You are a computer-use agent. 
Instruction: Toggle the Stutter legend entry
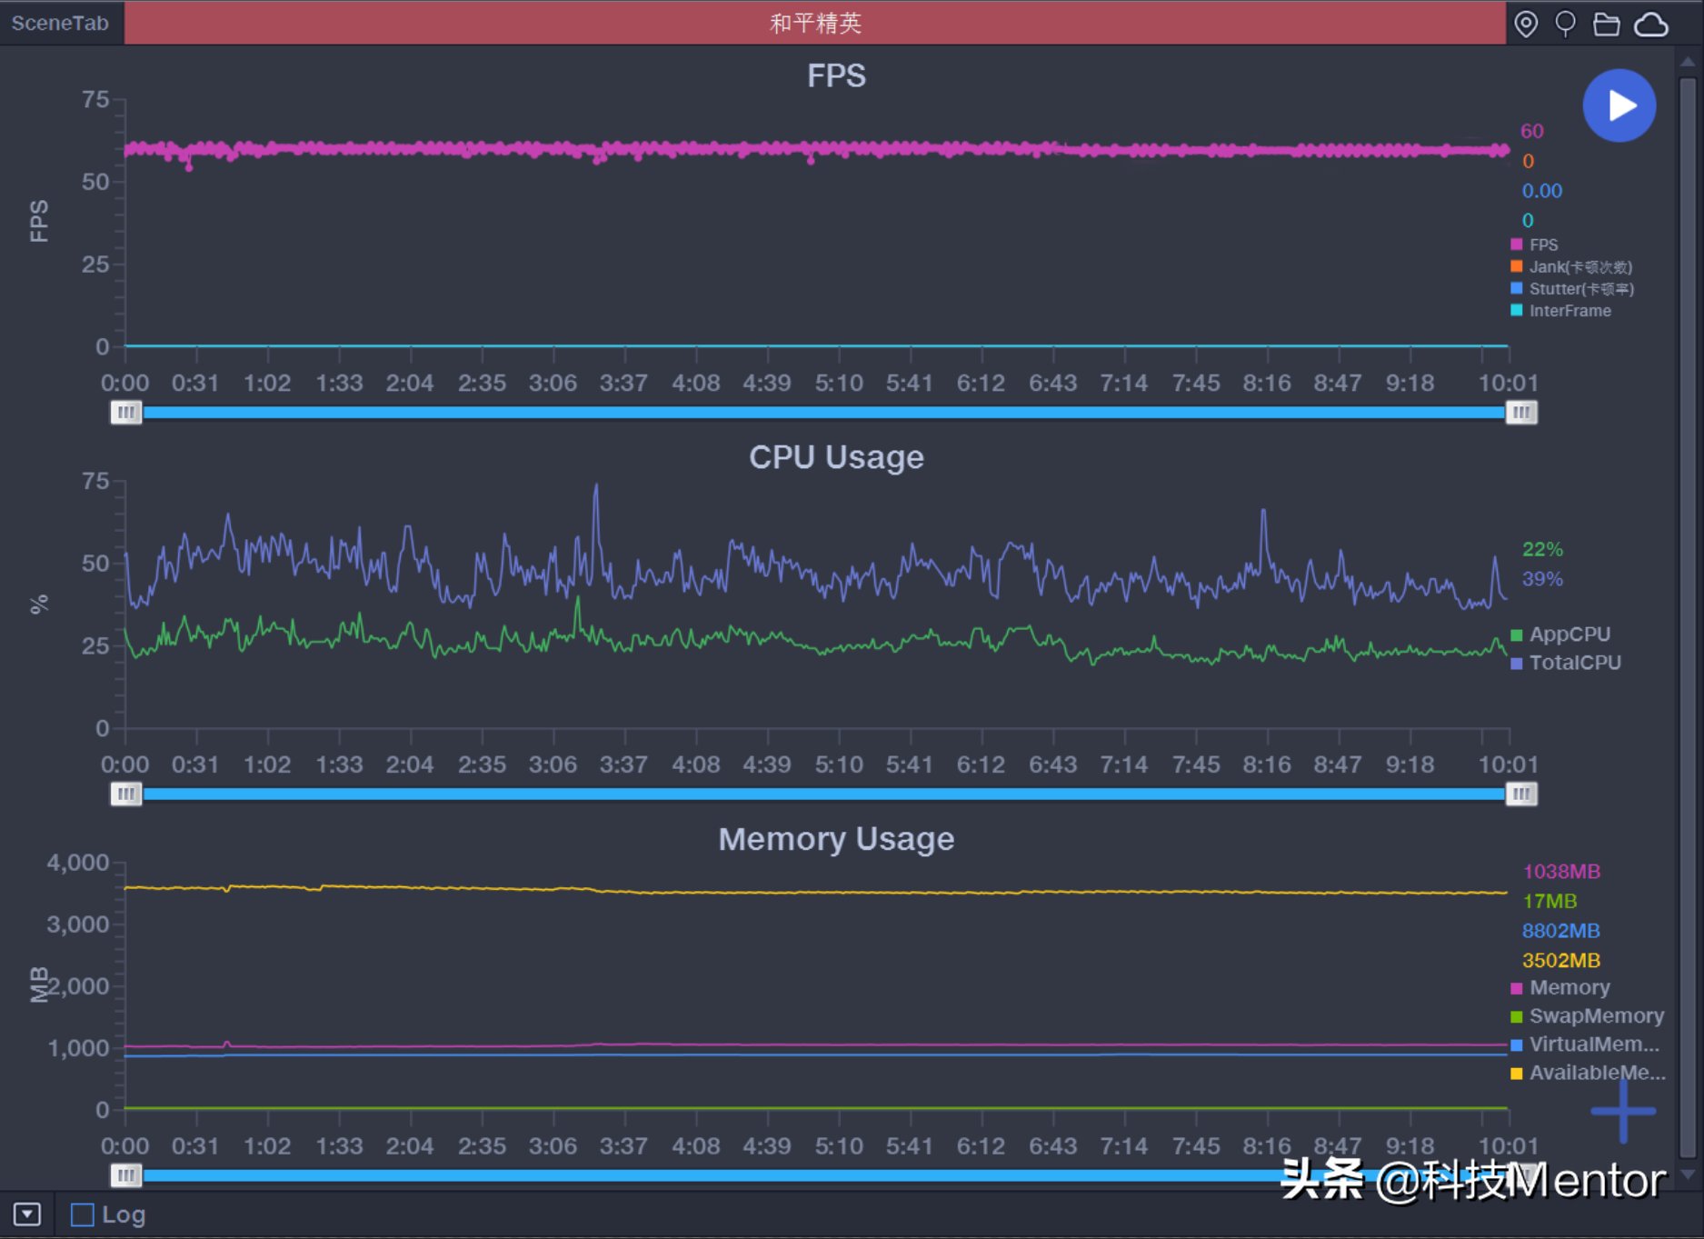pos(1572,288)
